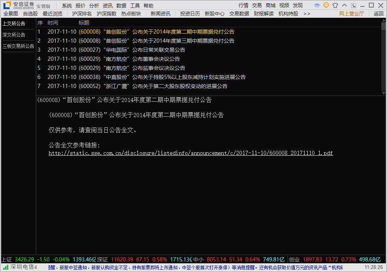
Task: Select 交易数据 in the toolbar
Action: (239, 14)
